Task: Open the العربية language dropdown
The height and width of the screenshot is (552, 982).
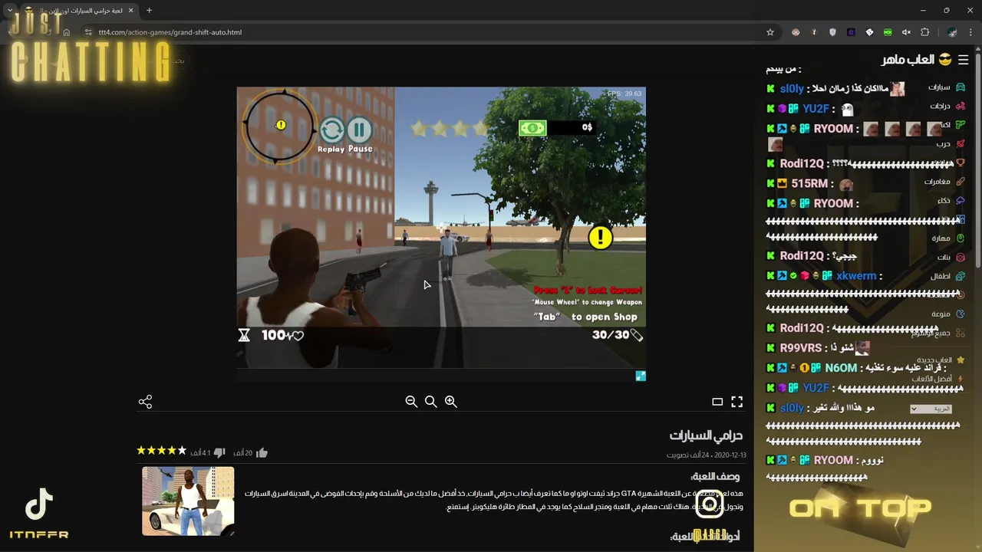Action: tap(931, 409)
